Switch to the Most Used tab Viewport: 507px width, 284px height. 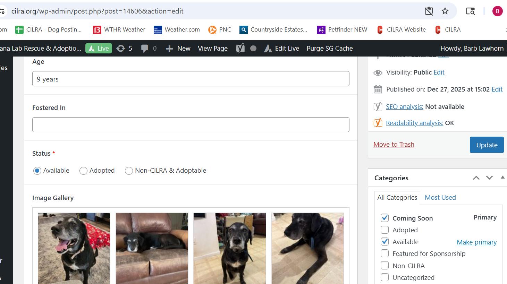(x=440, y=197)
